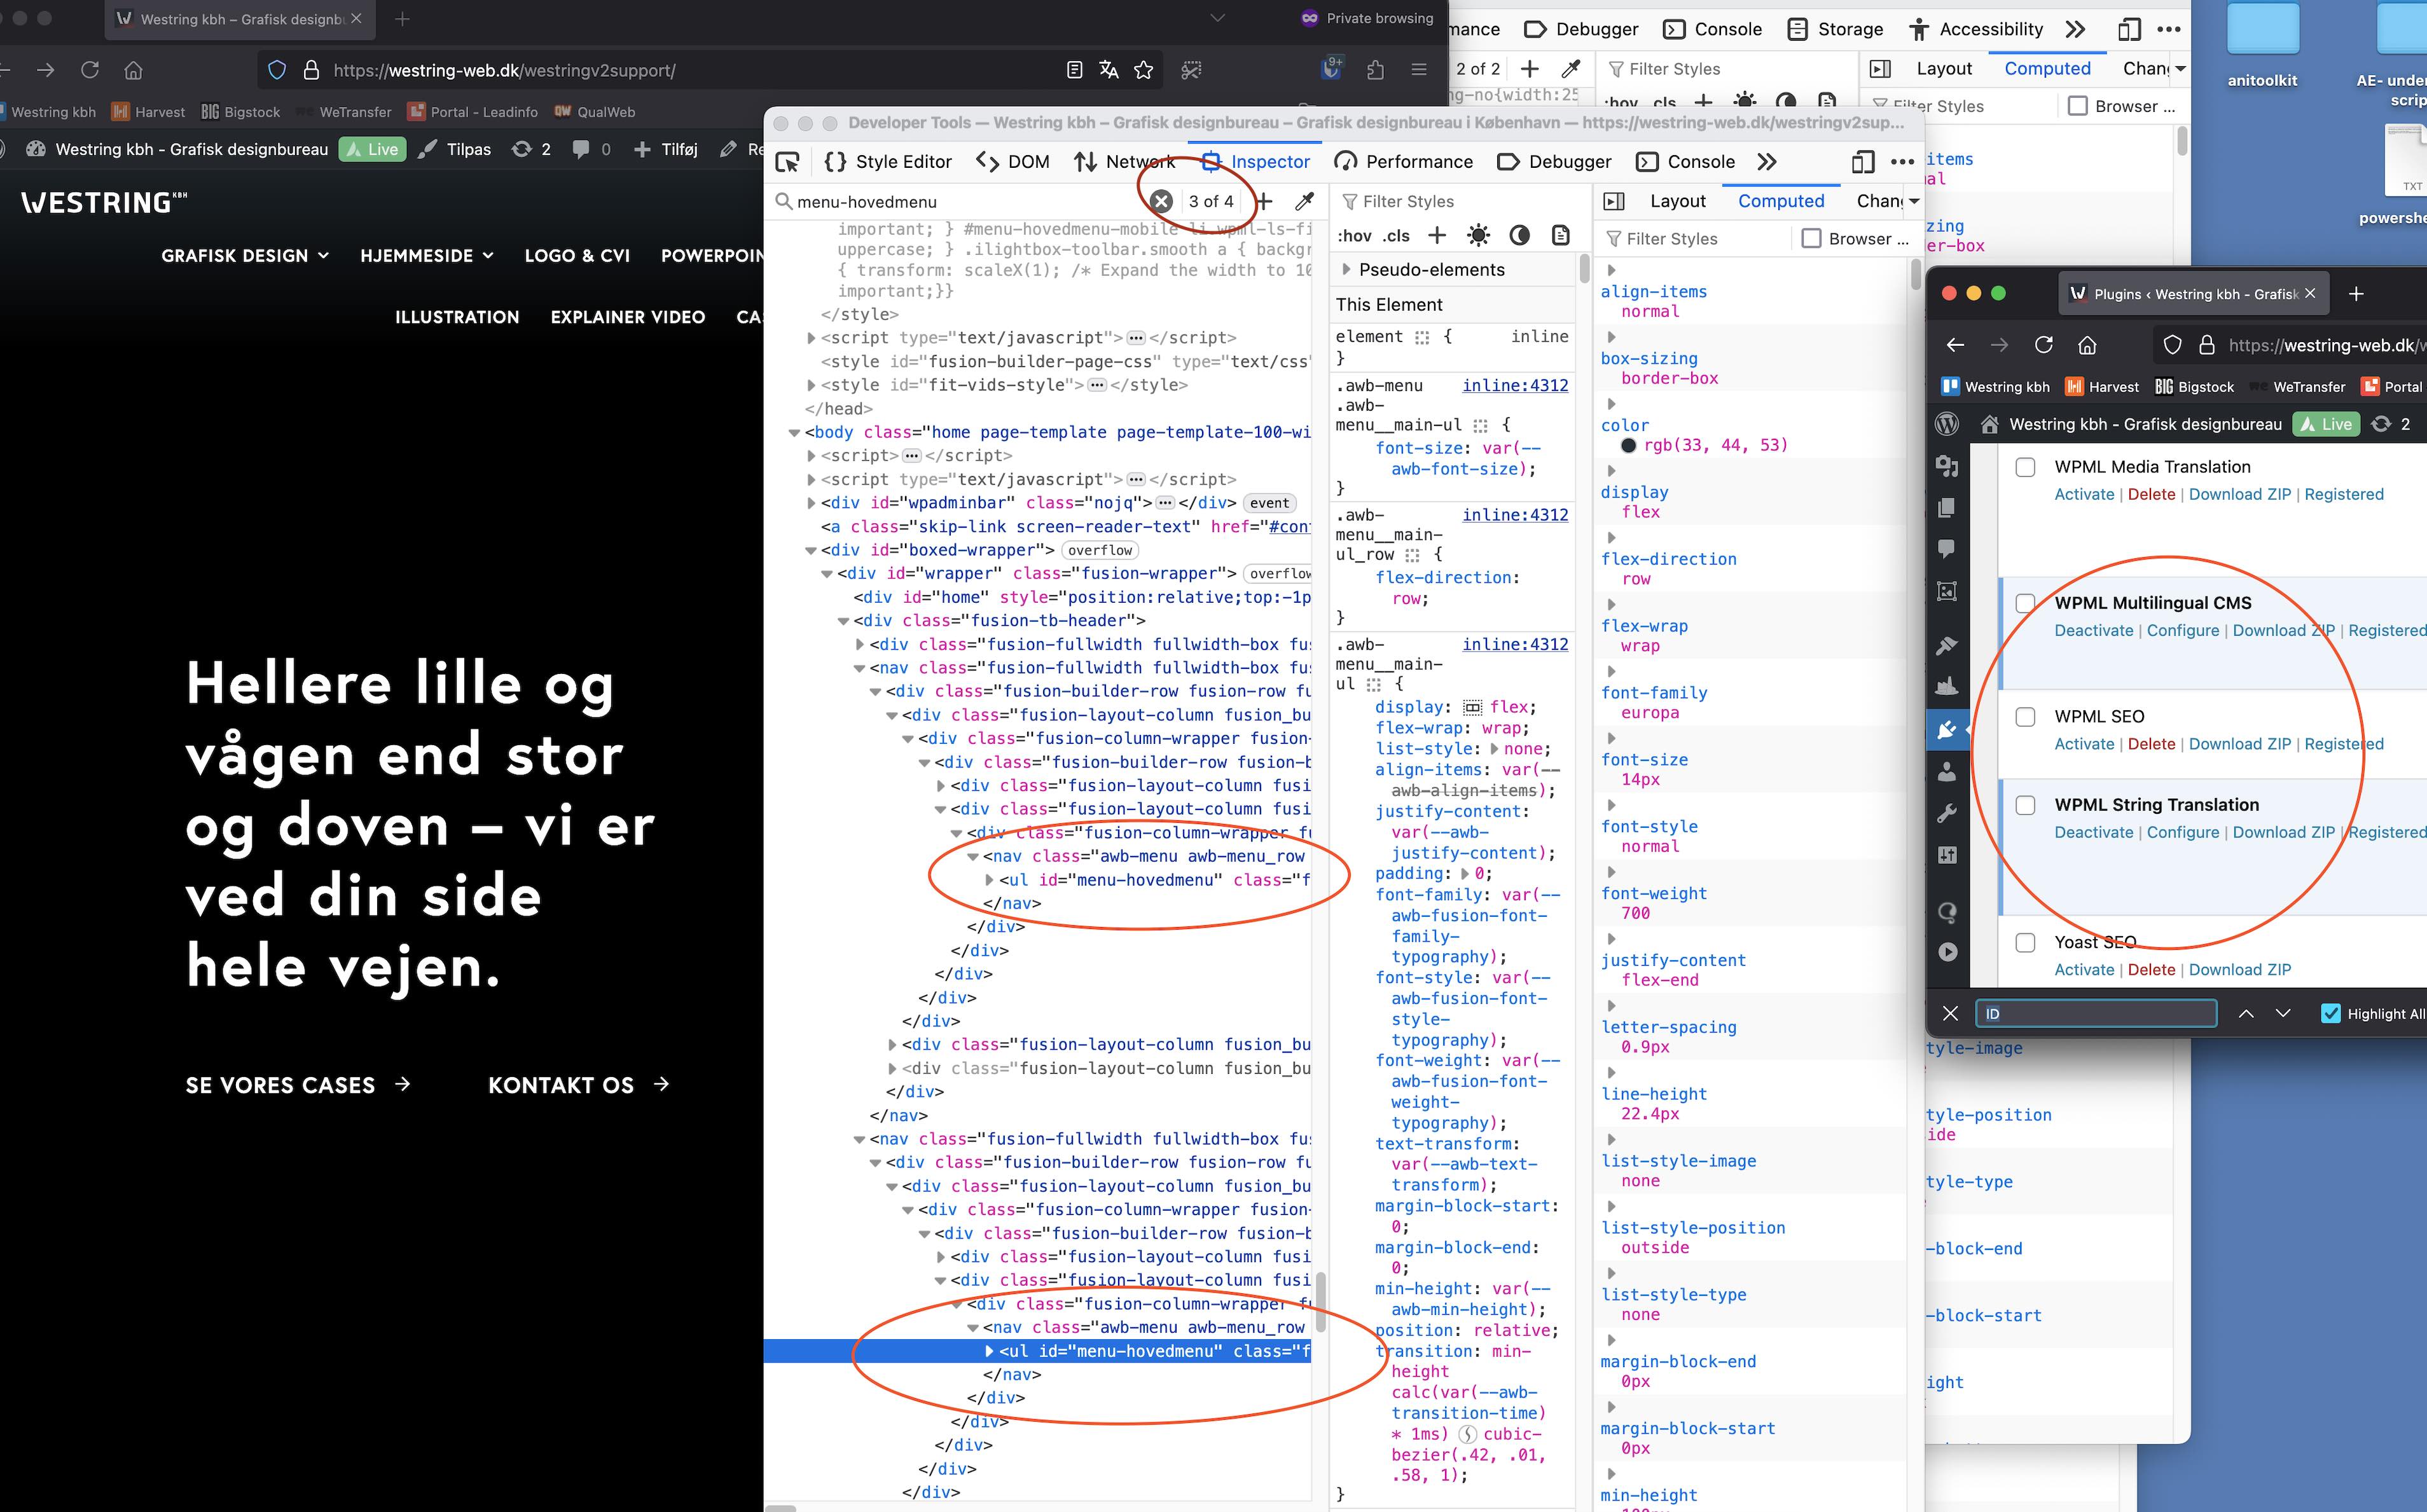
Task: Bookmark this page with the star icon
Action: (x=1144, y=70)
